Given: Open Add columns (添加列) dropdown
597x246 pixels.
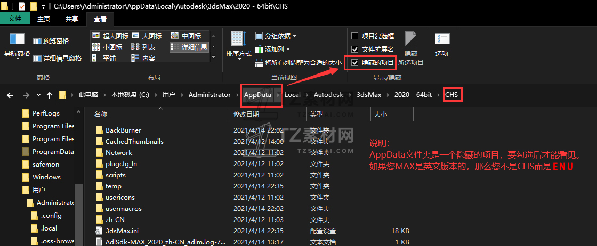Looking at the screenshot, I should click(272, 50).
